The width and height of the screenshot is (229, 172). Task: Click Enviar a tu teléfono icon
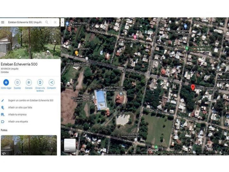(40, 82)
